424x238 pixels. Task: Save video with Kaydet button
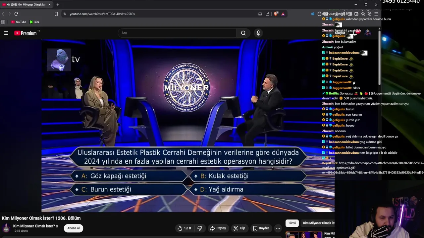[261, 228]
